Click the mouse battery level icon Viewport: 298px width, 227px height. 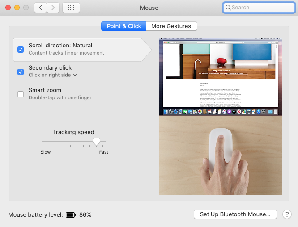point(71,215)
